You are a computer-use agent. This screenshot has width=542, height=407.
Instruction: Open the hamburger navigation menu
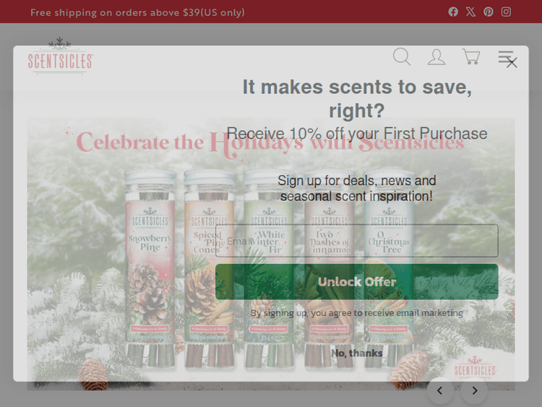tap(505, 56)
